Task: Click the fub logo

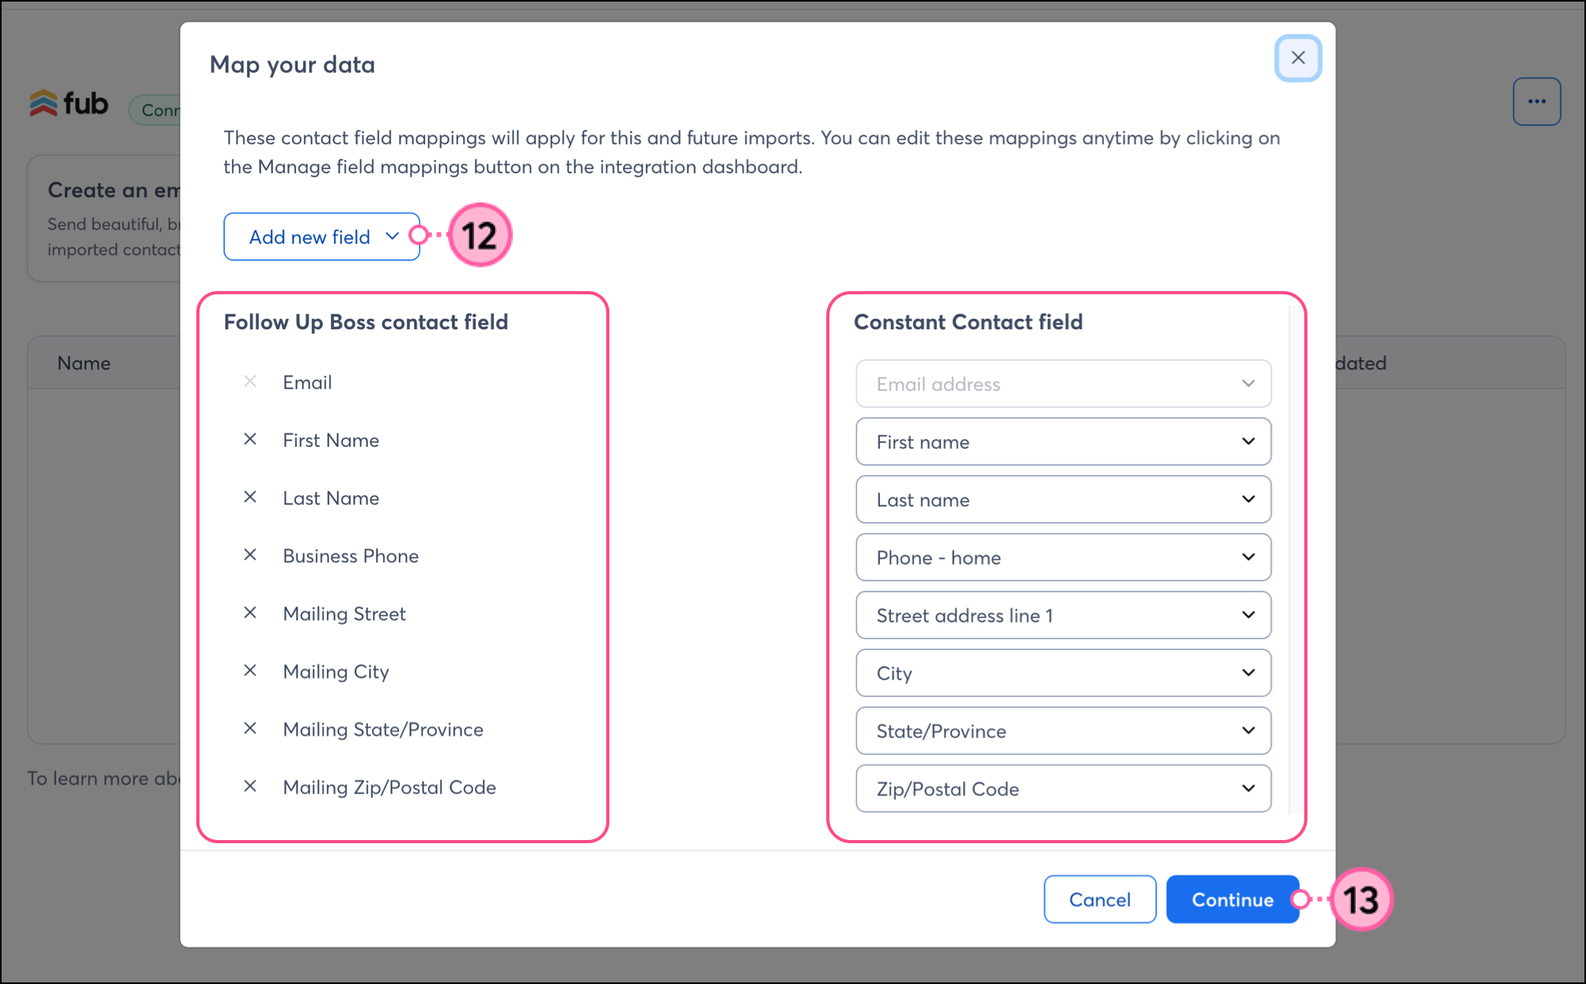Action: pyautogui.click(x=69, y=103)
